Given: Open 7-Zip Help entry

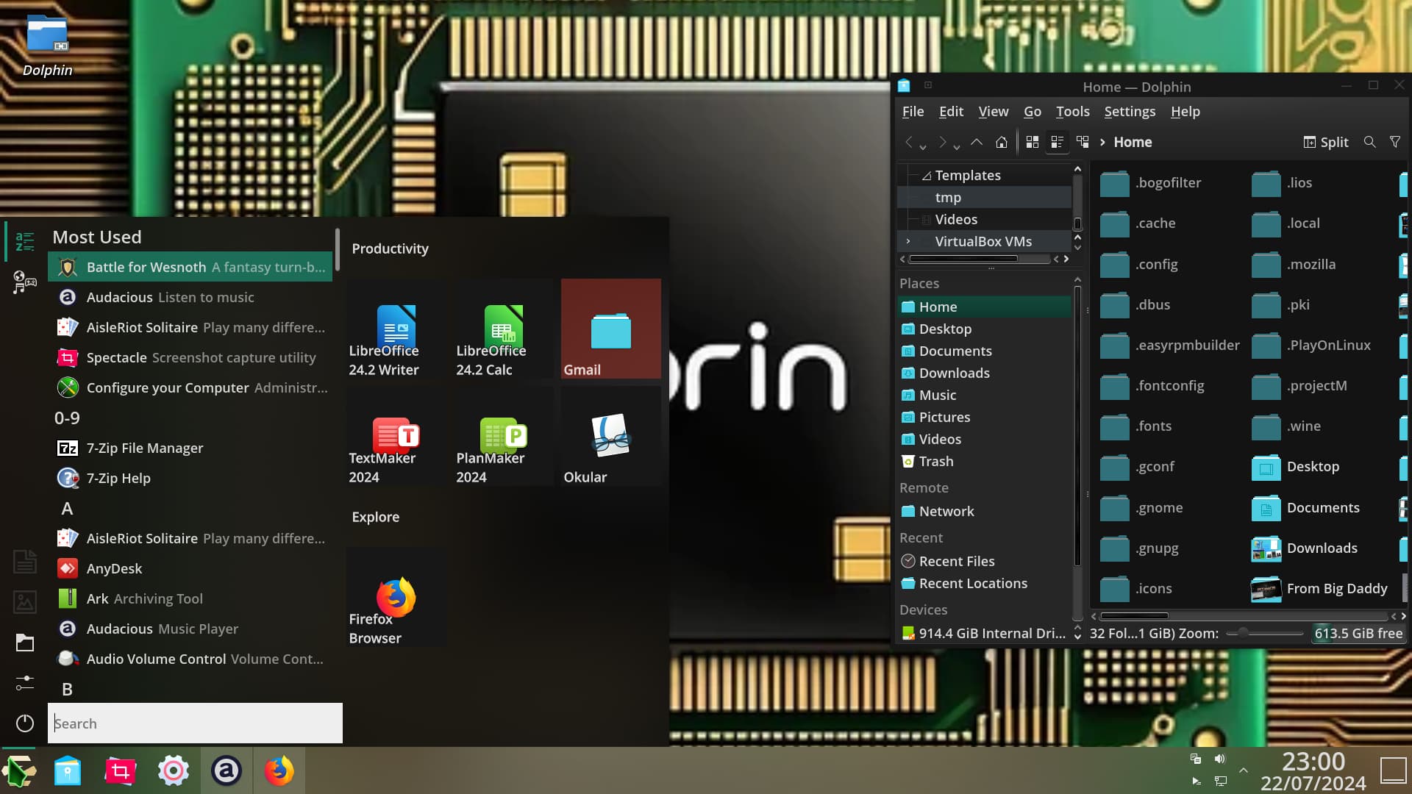Looking at the screenshot, I should pos(190,478).
